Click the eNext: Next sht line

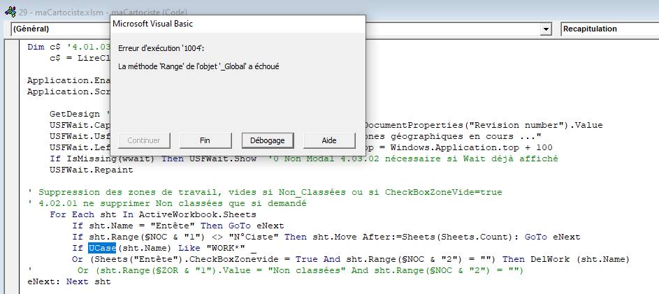[x=68, y=281]
